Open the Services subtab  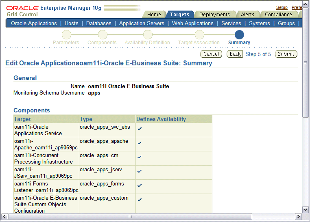coord(231,23)
